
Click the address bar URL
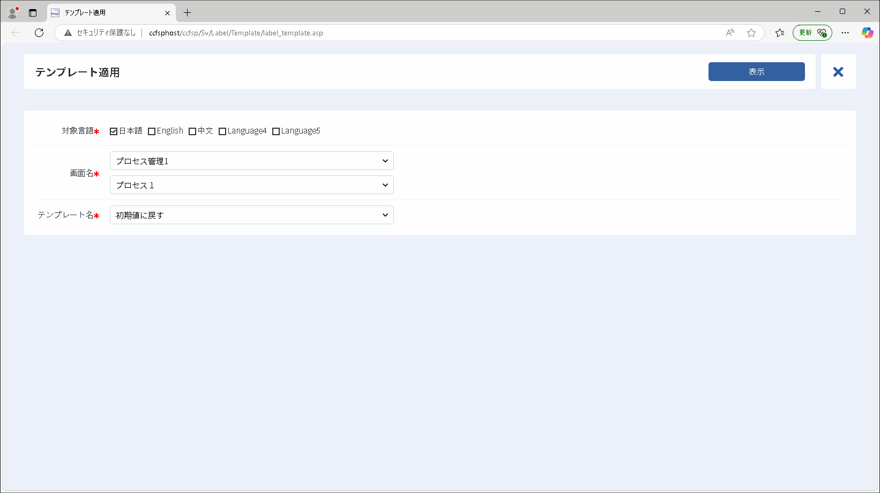point(236,33)
